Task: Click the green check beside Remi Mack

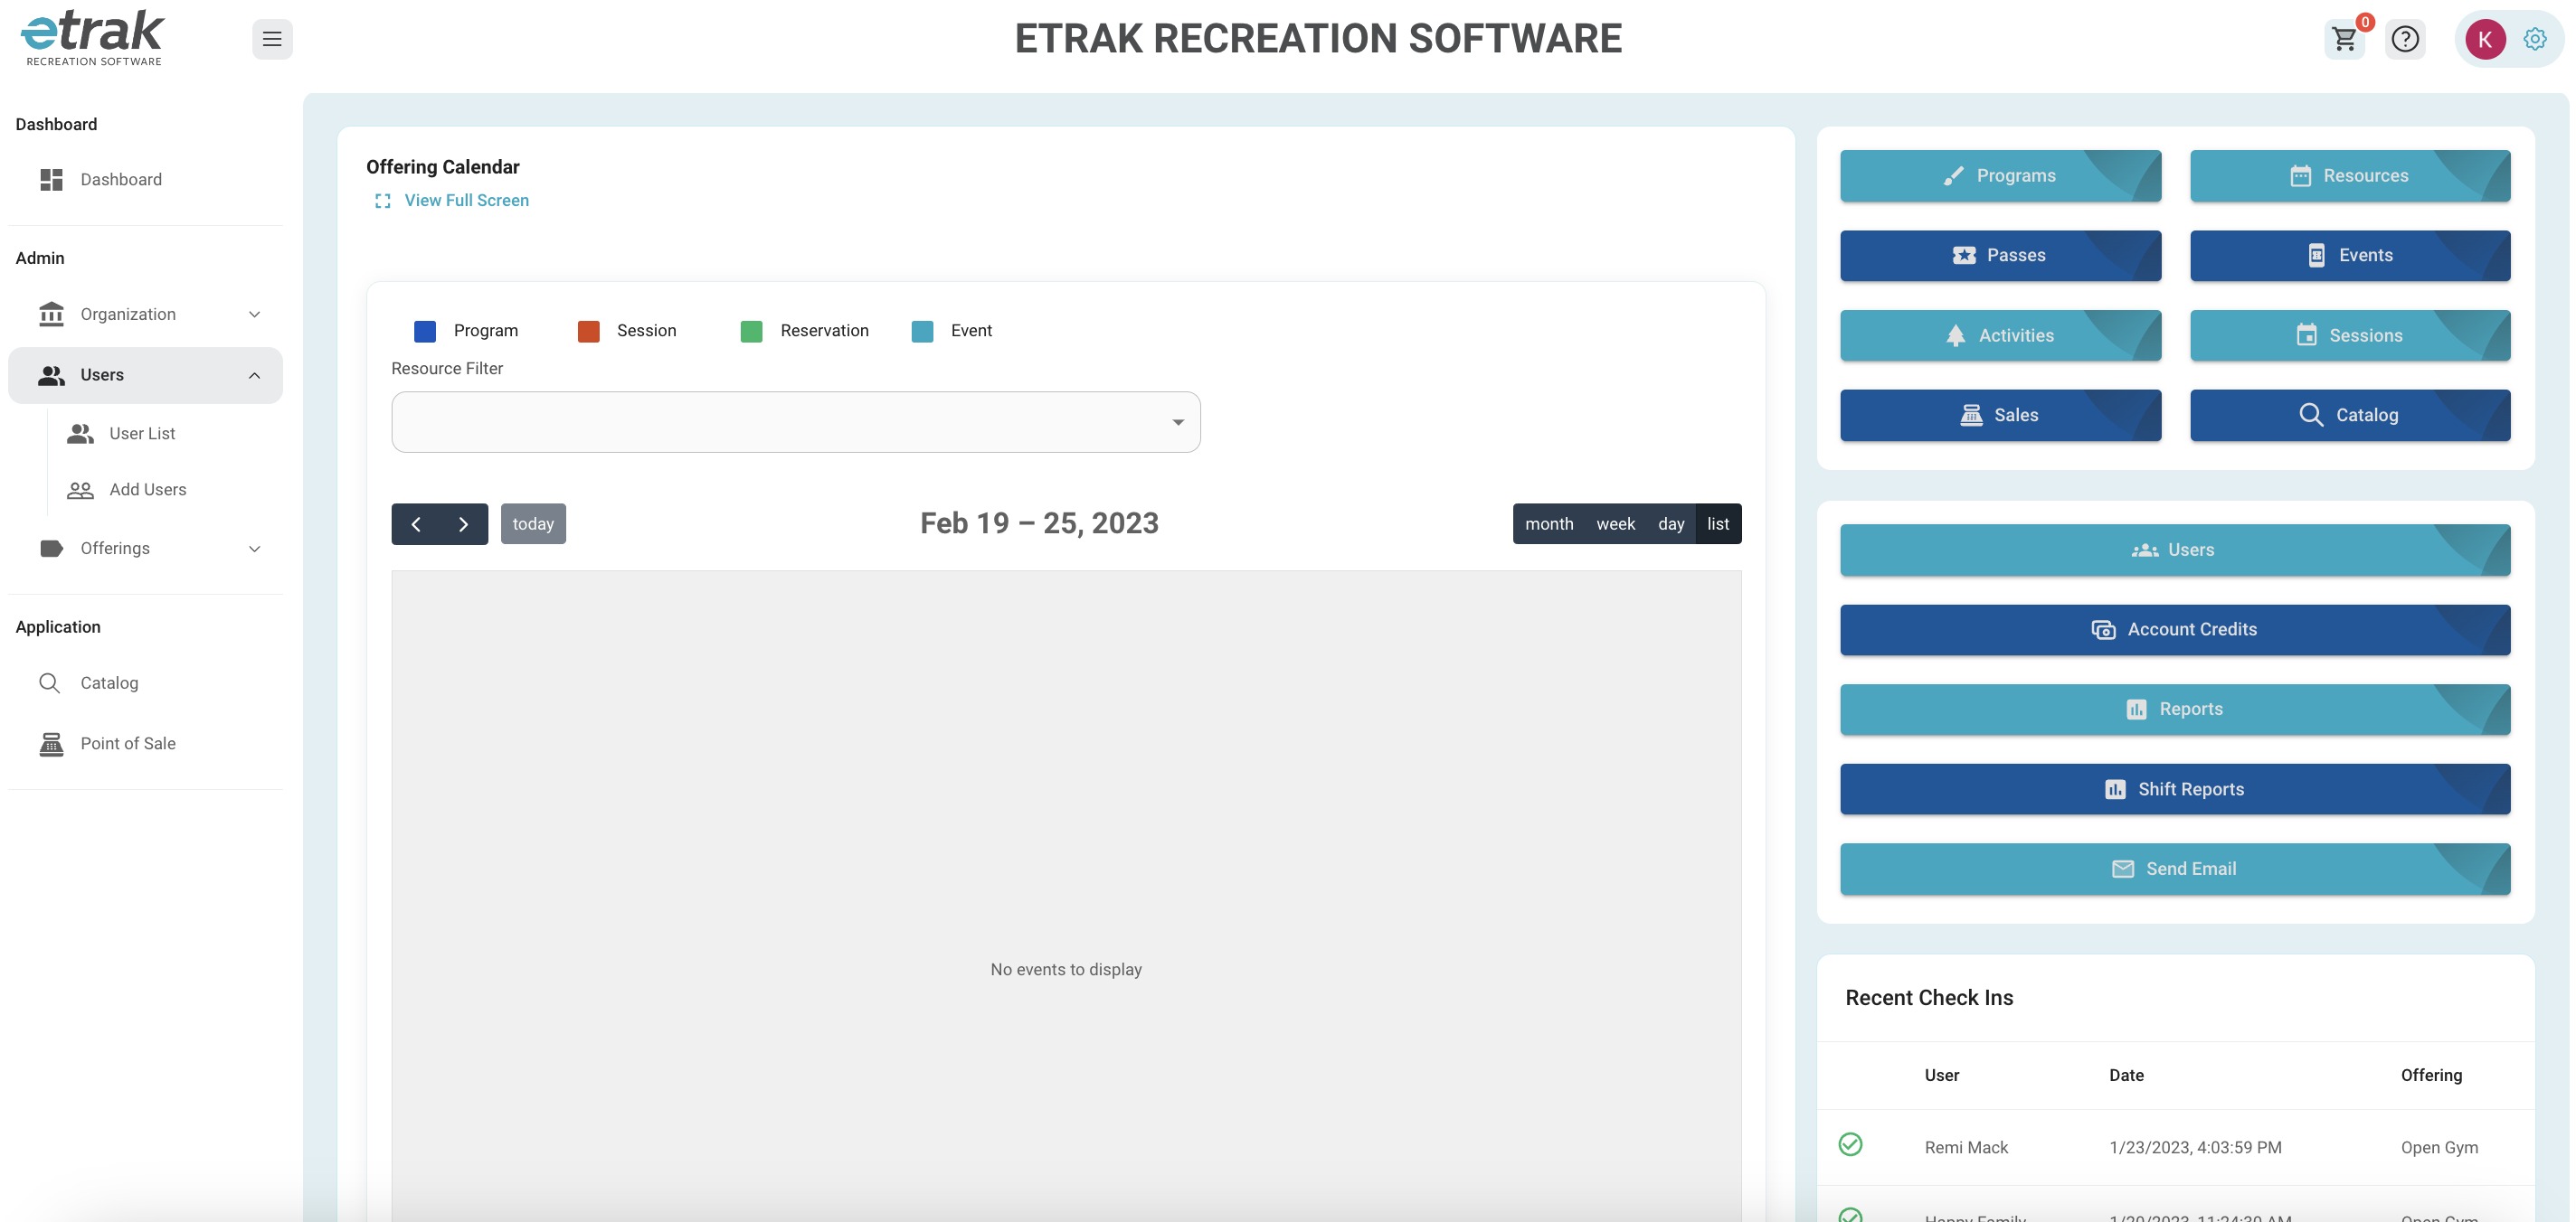Action: (x=1850, y=1144)
